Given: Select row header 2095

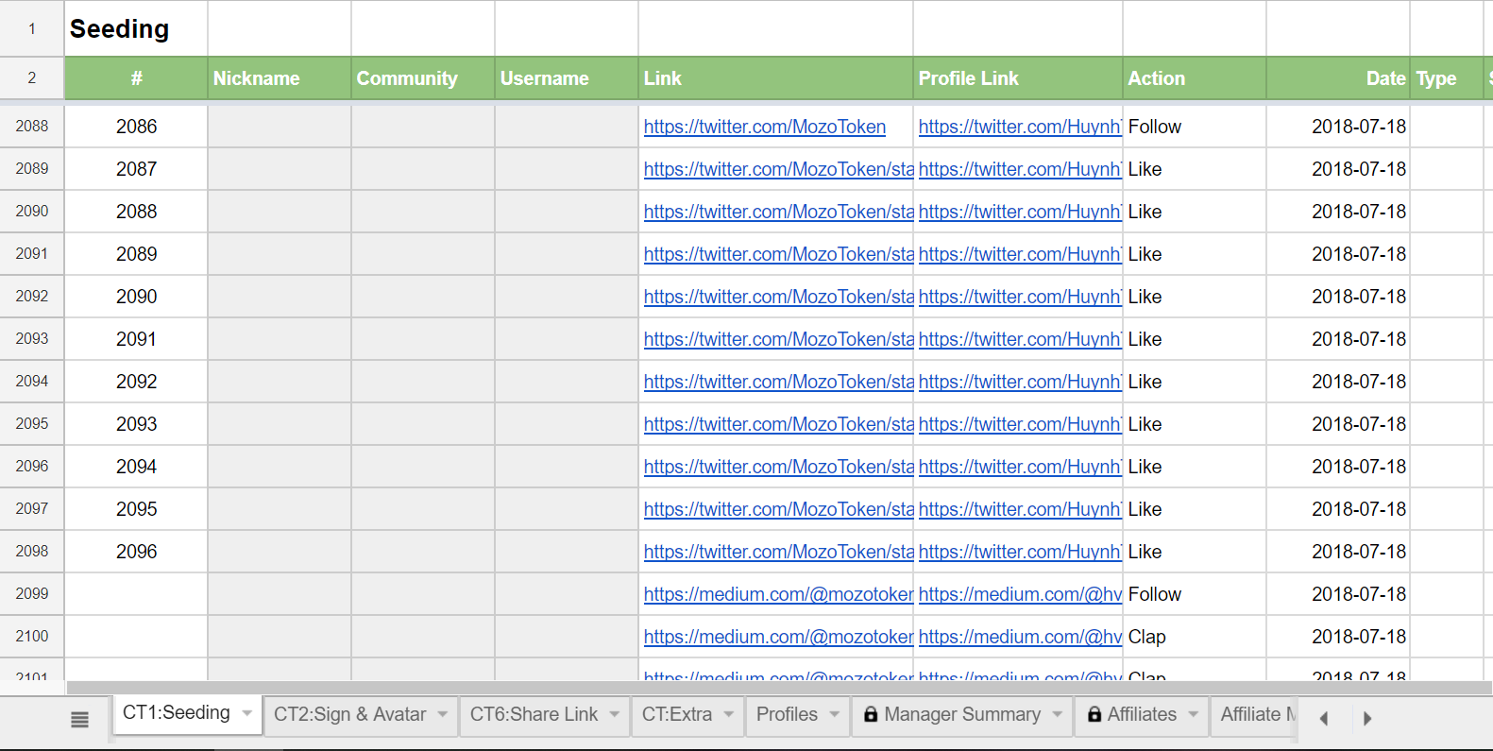Looking at the screenshot, I should click(32, 424).
